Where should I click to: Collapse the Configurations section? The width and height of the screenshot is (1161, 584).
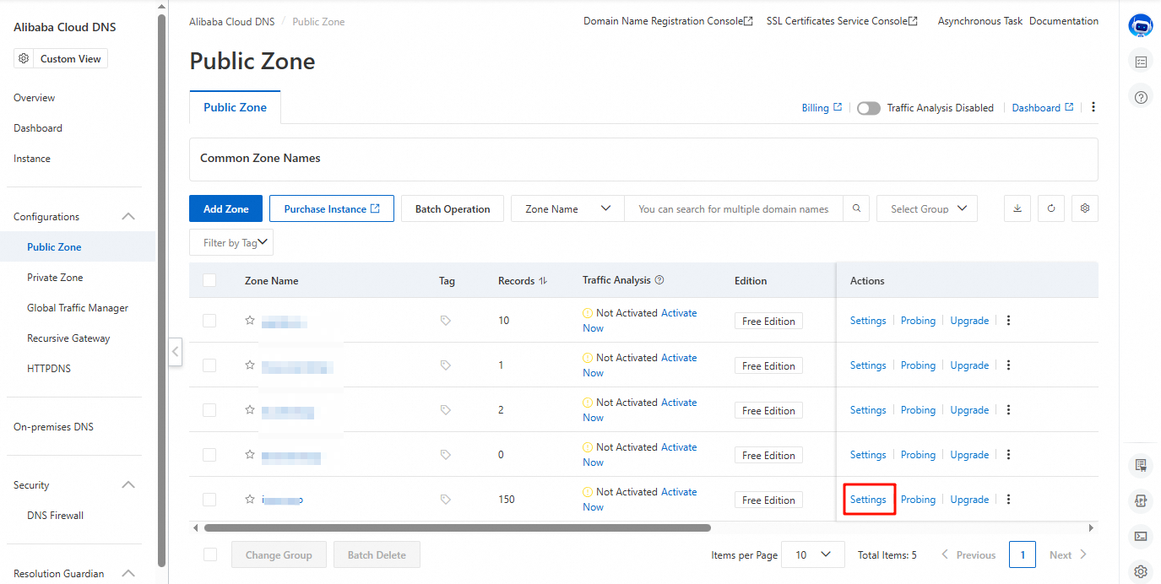pyautogui.click(x=128, y=217)
